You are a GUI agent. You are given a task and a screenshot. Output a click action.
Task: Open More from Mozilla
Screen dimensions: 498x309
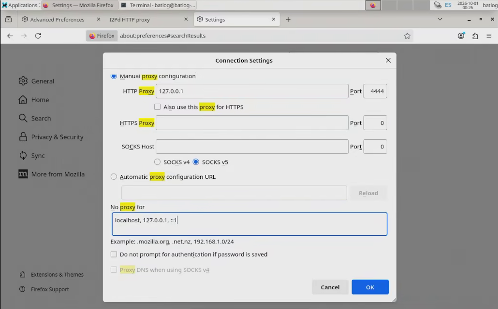point(51,174)
